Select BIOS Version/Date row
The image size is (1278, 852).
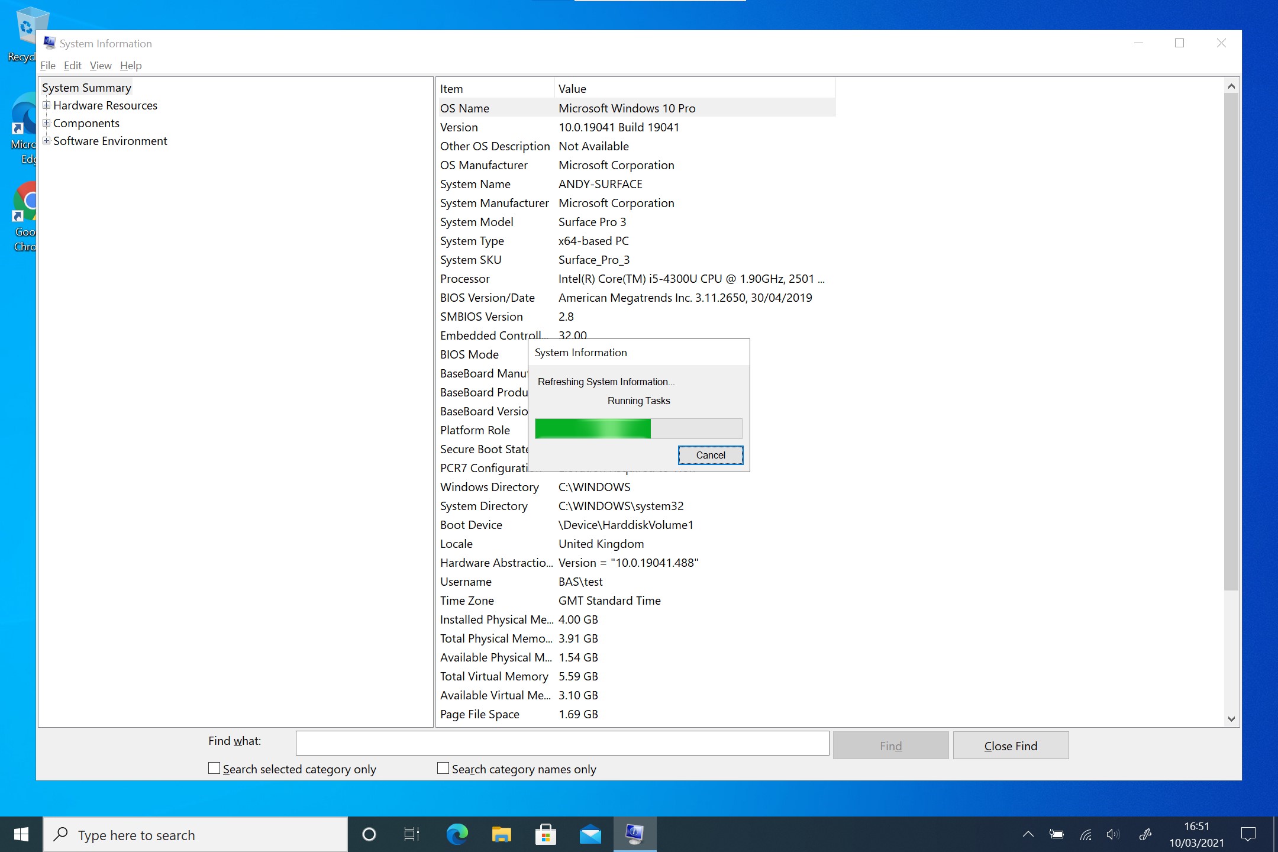637,298
